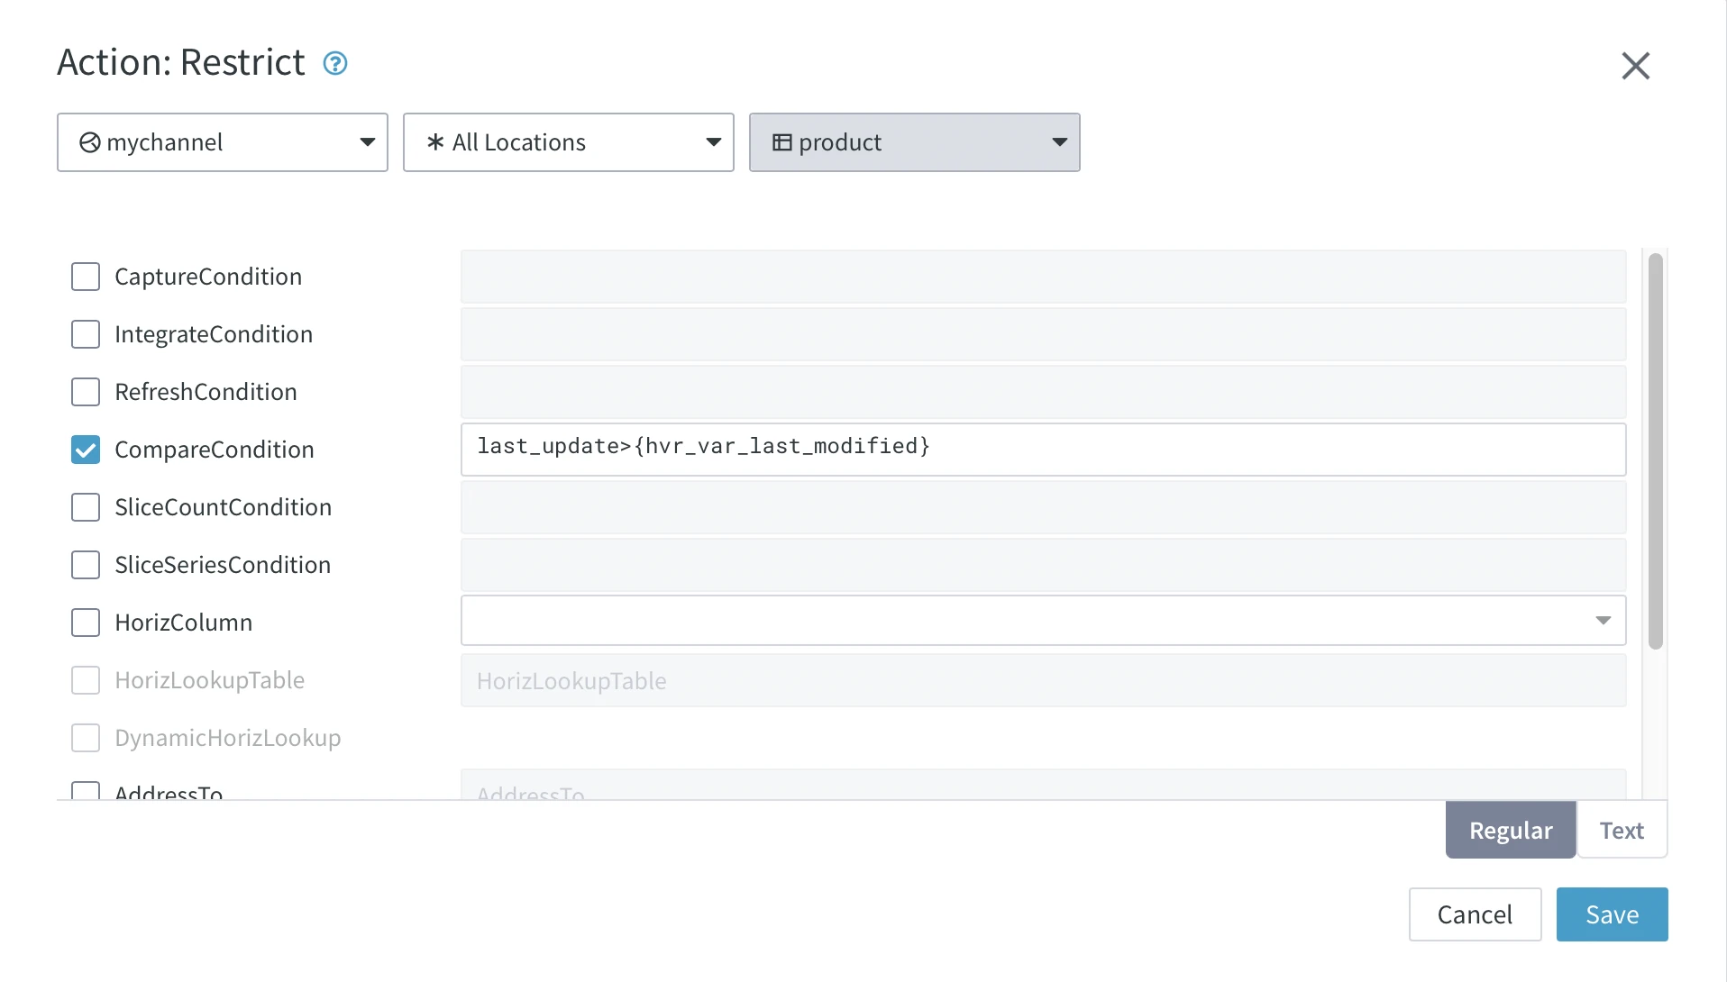Enable the CaptureCondition checkbox

pos(86,277)
